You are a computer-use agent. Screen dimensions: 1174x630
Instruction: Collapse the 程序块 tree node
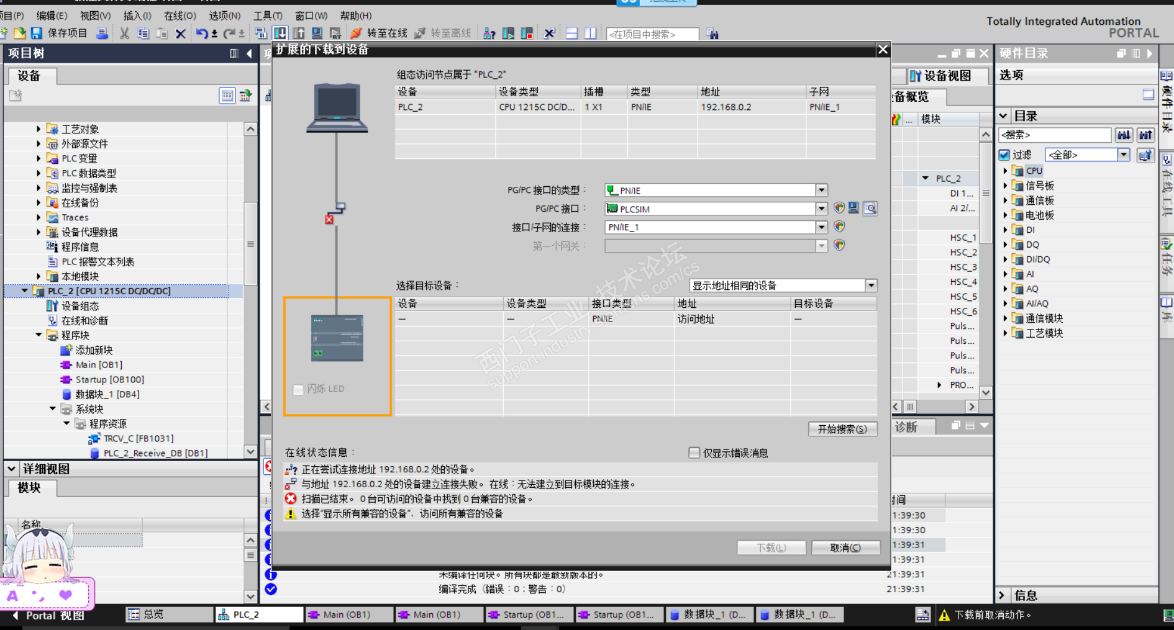pos(39,335)
